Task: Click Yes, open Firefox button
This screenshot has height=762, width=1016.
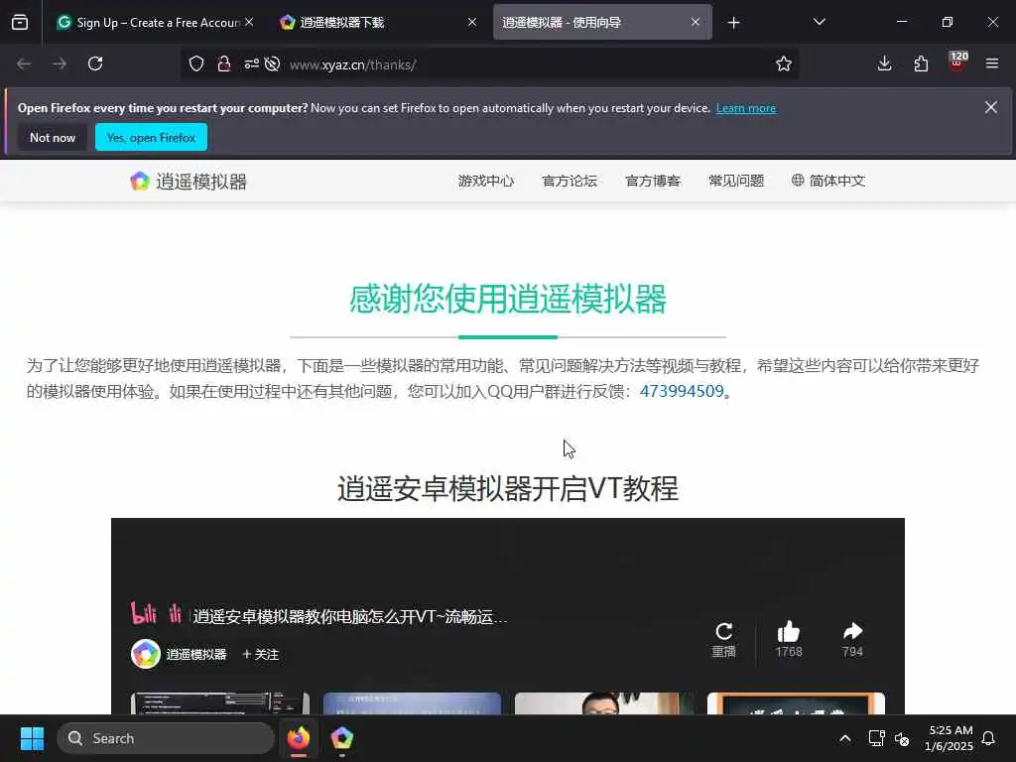Action: [x=151, y=137]
